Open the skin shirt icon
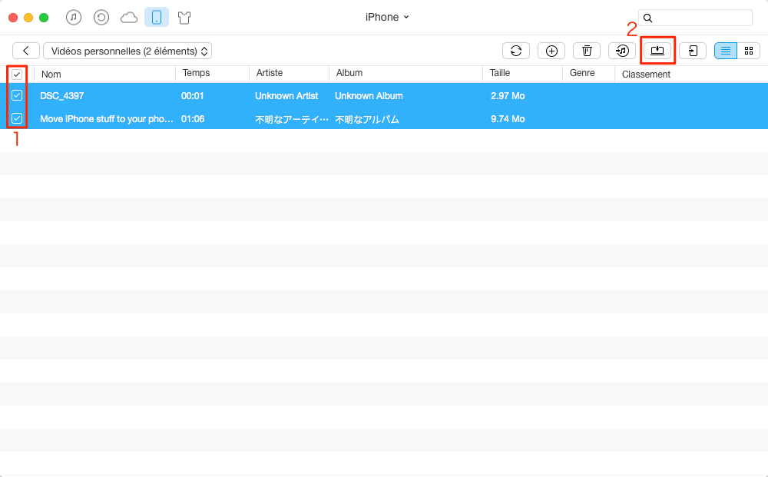768x477 pixels. point(184,18)
